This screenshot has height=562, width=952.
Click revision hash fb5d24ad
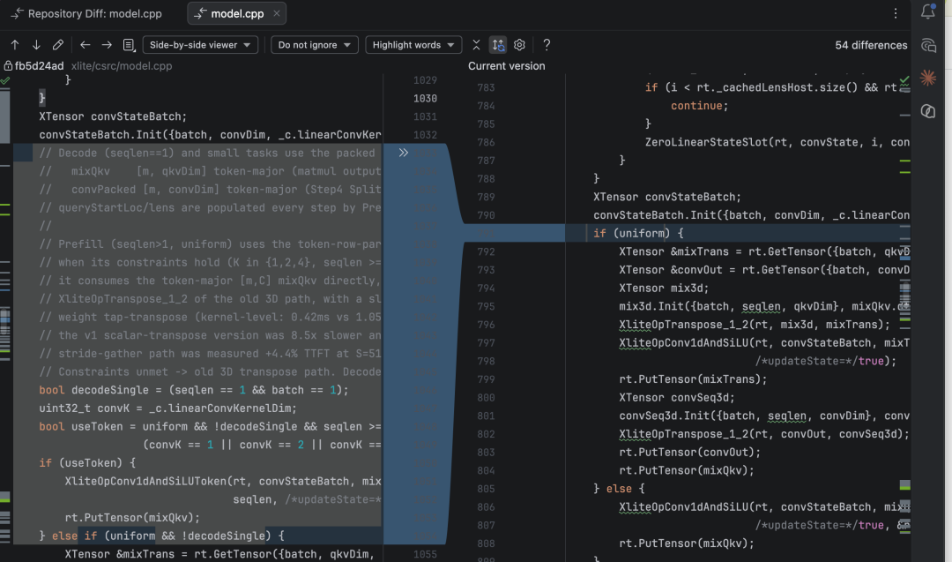(39, 65)
